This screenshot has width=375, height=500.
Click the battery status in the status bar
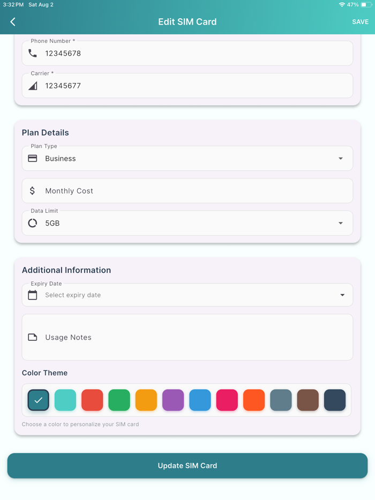365,4
